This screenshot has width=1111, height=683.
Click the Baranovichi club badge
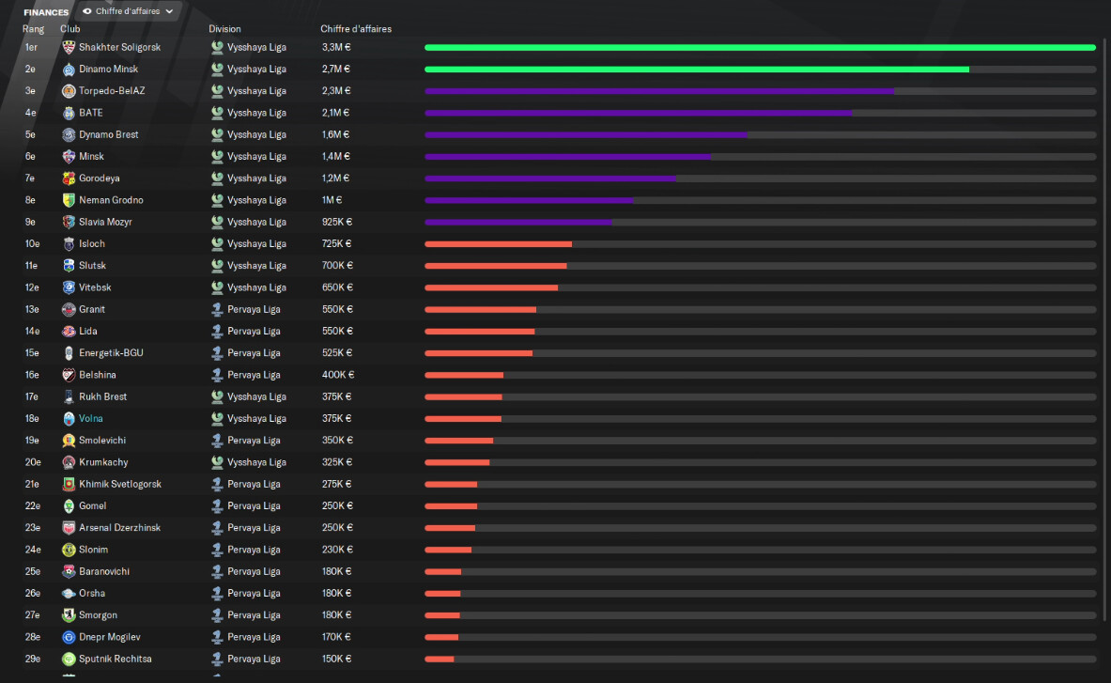click(x=69, y=572)
